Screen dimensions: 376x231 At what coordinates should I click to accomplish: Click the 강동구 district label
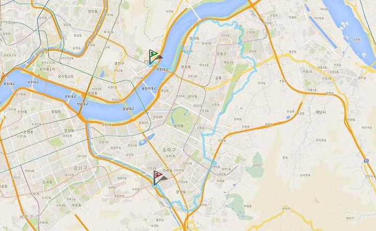point(221,54)
